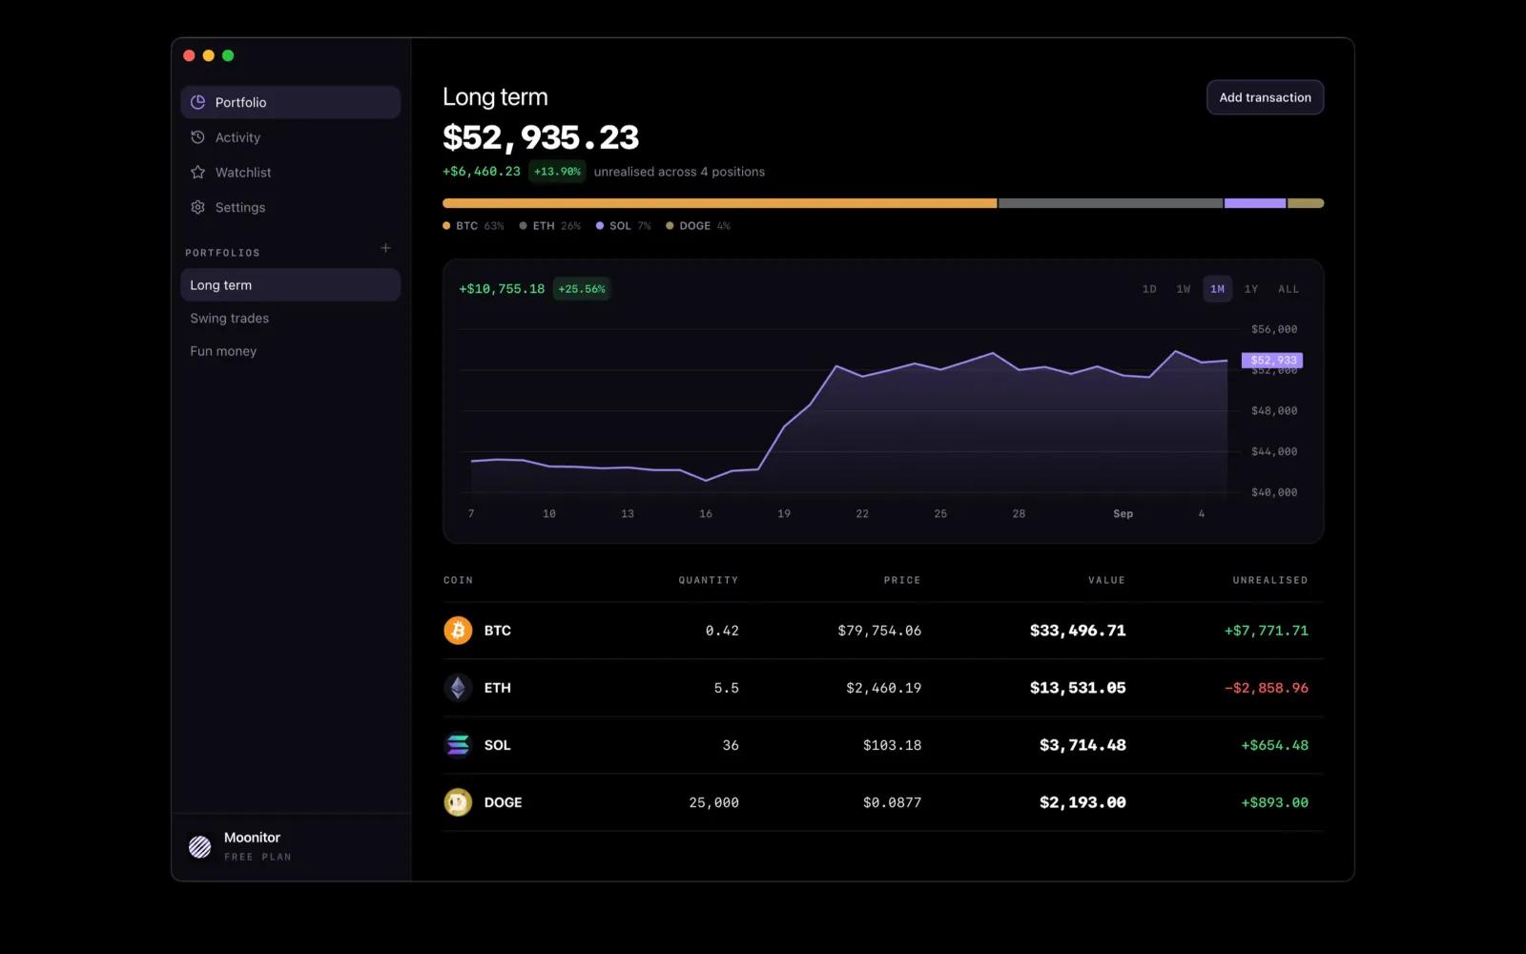This screenshot has height=954, width=1526.
Task: Click the BTC 63% legend entry
Action: coord(473,226)
